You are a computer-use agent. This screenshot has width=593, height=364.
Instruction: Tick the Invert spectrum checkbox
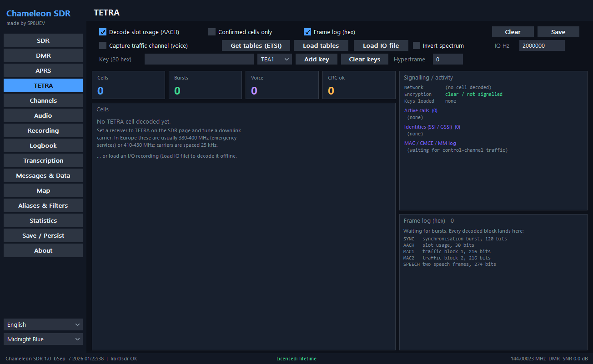(417, 45)
